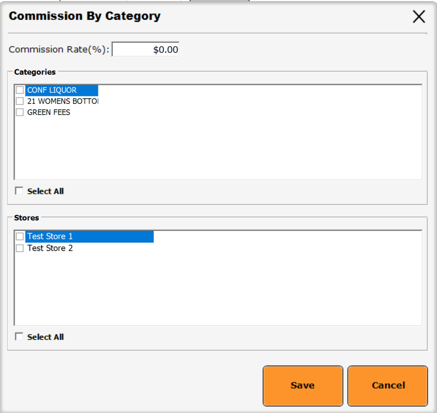Tick the checkbox beside GREEN FEES
This screenshot has height=413, width=437.
coord(20,112)
